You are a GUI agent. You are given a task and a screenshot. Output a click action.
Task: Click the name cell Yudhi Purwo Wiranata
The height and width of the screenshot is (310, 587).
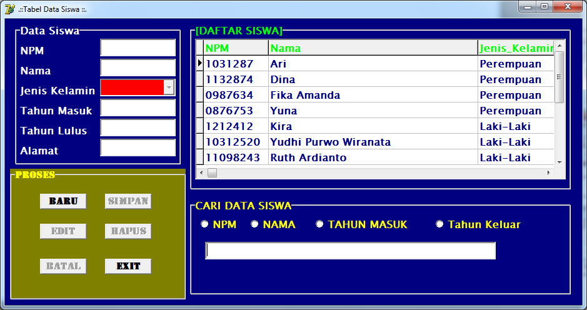pyautogui.click(x=373, y=142)
